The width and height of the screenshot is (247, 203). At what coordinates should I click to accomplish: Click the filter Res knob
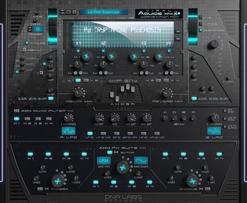114,118
